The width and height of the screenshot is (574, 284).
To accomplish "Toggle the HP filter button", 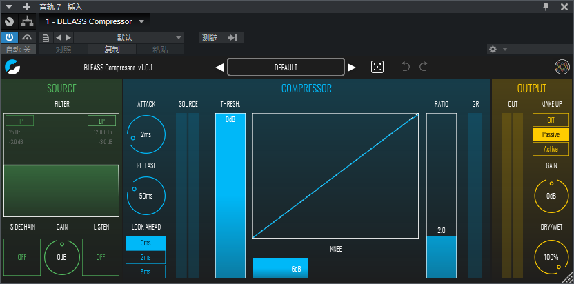I will point(19,121).
